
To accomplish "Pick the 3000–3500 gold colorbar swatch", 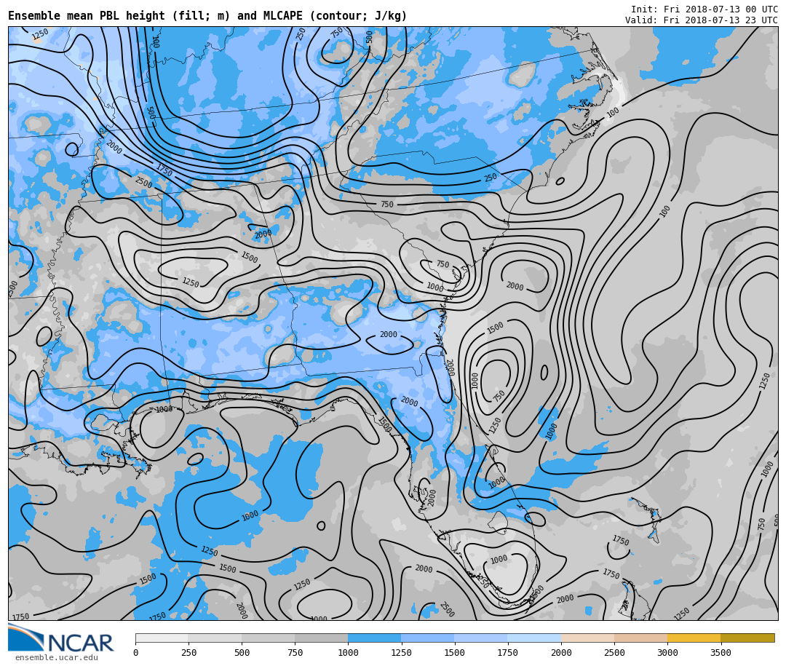I will (x=694, y=638).
